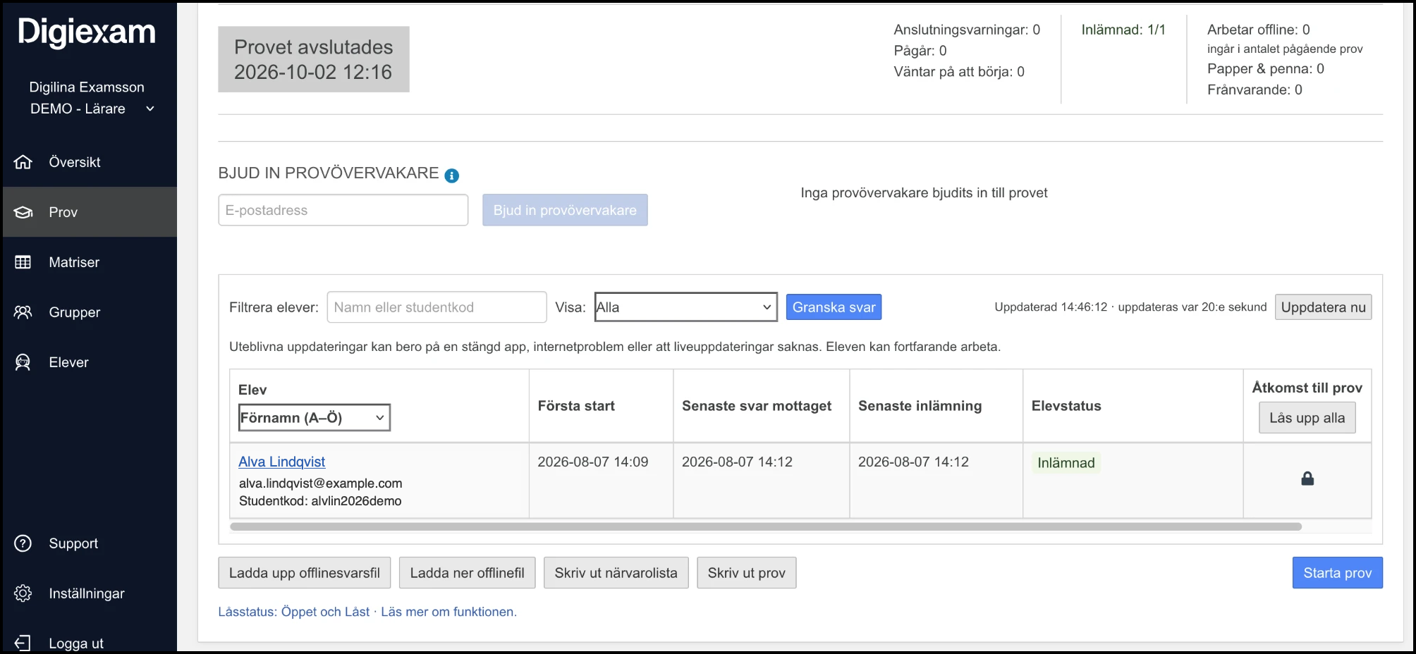
Task: Click the info icon beside Bjud in provövervakare
Action: point(452,175)
